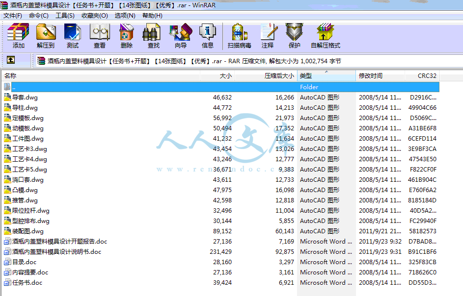
Task: Click the file icon beside 工件图.dwg
Action: pos(7,138)
